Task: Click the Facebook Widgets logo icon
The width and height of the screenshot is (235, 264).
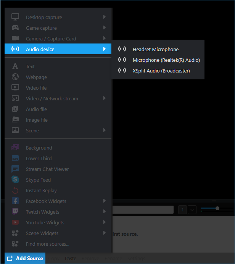Action: point(15,201)
